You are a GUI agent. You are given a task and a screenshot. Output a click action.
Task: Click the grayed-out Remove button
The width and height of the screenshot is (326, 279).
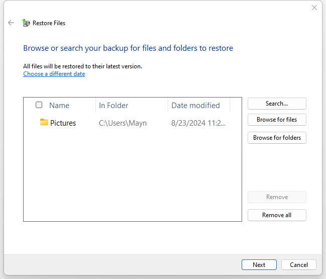[277, 197]
